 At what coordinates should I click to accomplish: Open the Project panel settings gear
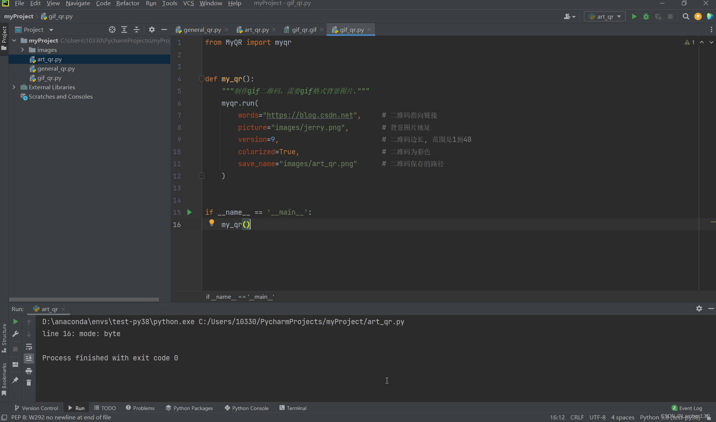(x=152, y=29)
